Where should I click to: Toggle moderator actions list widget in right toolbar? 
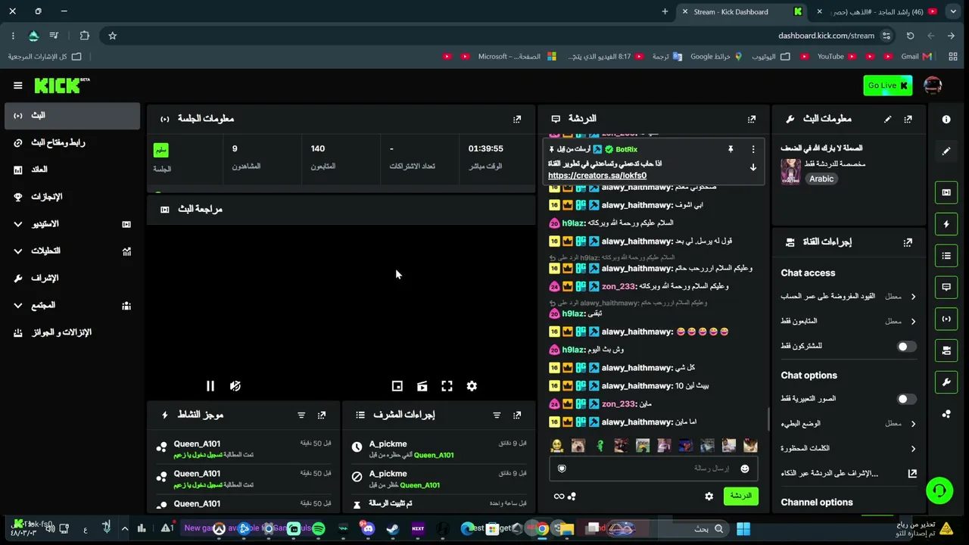click(946, 256)
